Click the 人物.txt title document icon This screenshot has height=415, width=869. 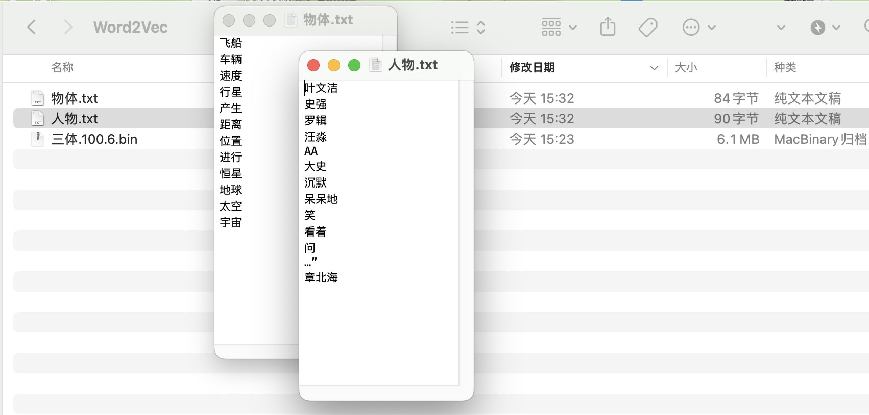click(376, 65)
